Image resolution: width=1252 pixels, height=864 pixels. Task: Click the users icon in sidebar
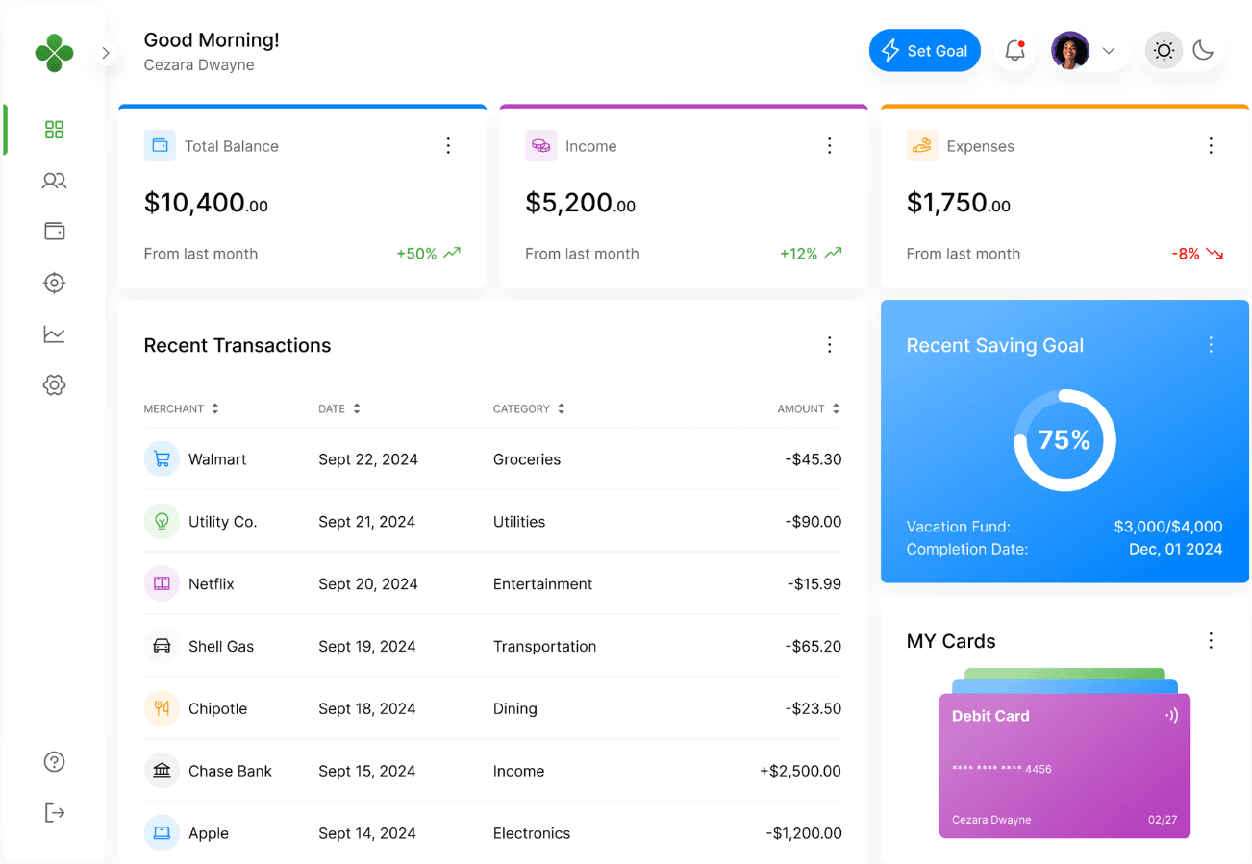pyautogui.click(x=54, y=181)
